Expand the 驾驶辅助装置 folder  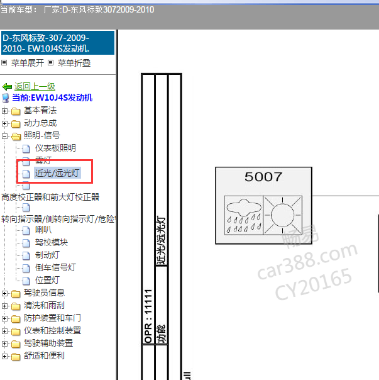pos(4,344)
